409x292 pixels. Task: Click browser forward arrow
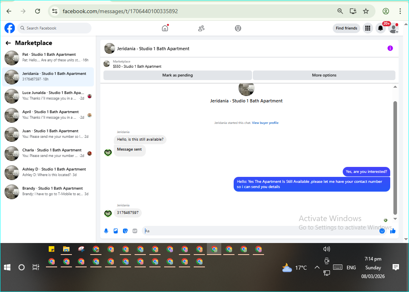tap(23, 11)
